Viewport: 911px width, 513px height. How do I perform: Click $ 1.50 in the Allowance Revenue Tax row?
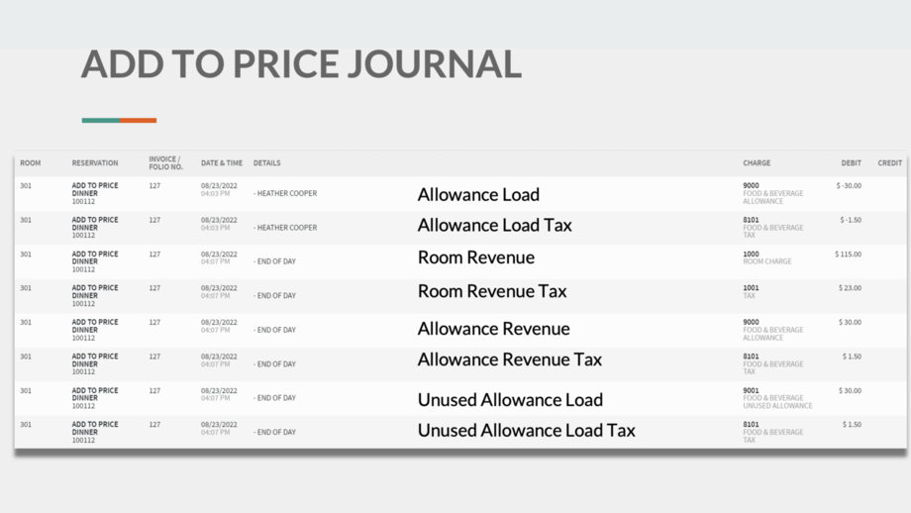(x=853, y=357)
